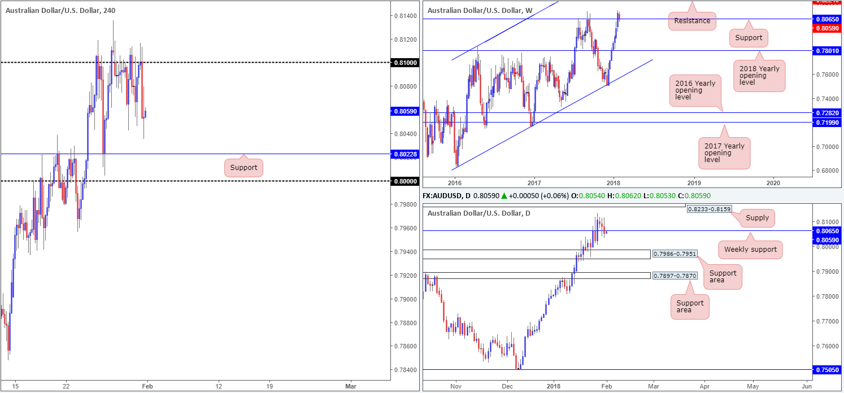Click the Apr label on the daily time axis
Viewport: 844px width, 393px height.
[704, 386]
